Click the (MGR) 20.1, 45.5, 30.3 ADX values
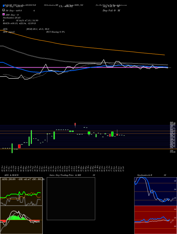 point(38,29)
